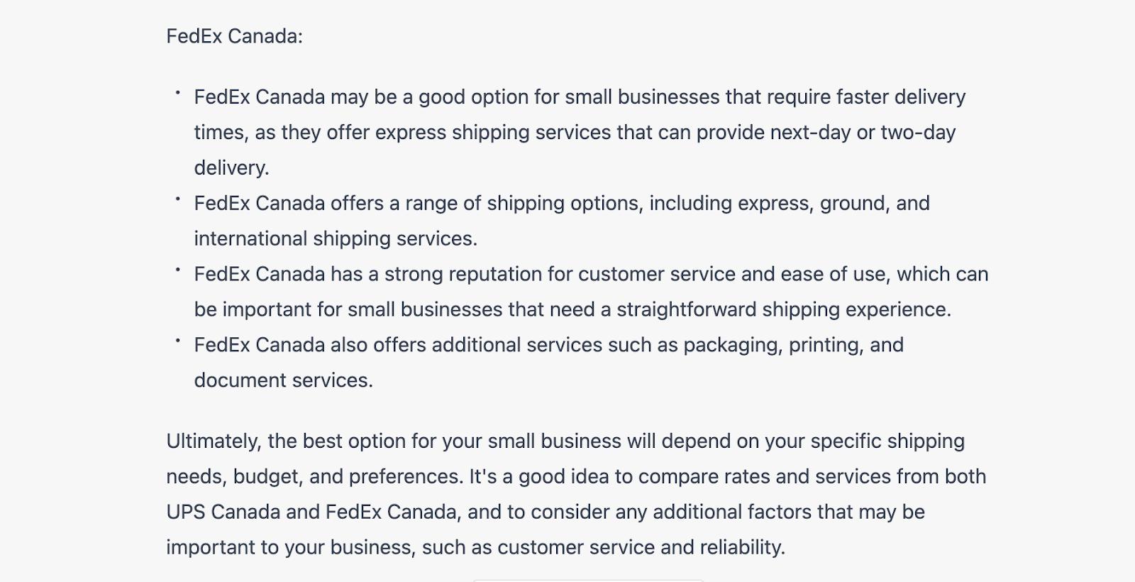The width and height of the screenshot is (1135, 582).
Task: Click the bullet dot before "FedEx Canada has a strong"
Action: click(178, 270)
